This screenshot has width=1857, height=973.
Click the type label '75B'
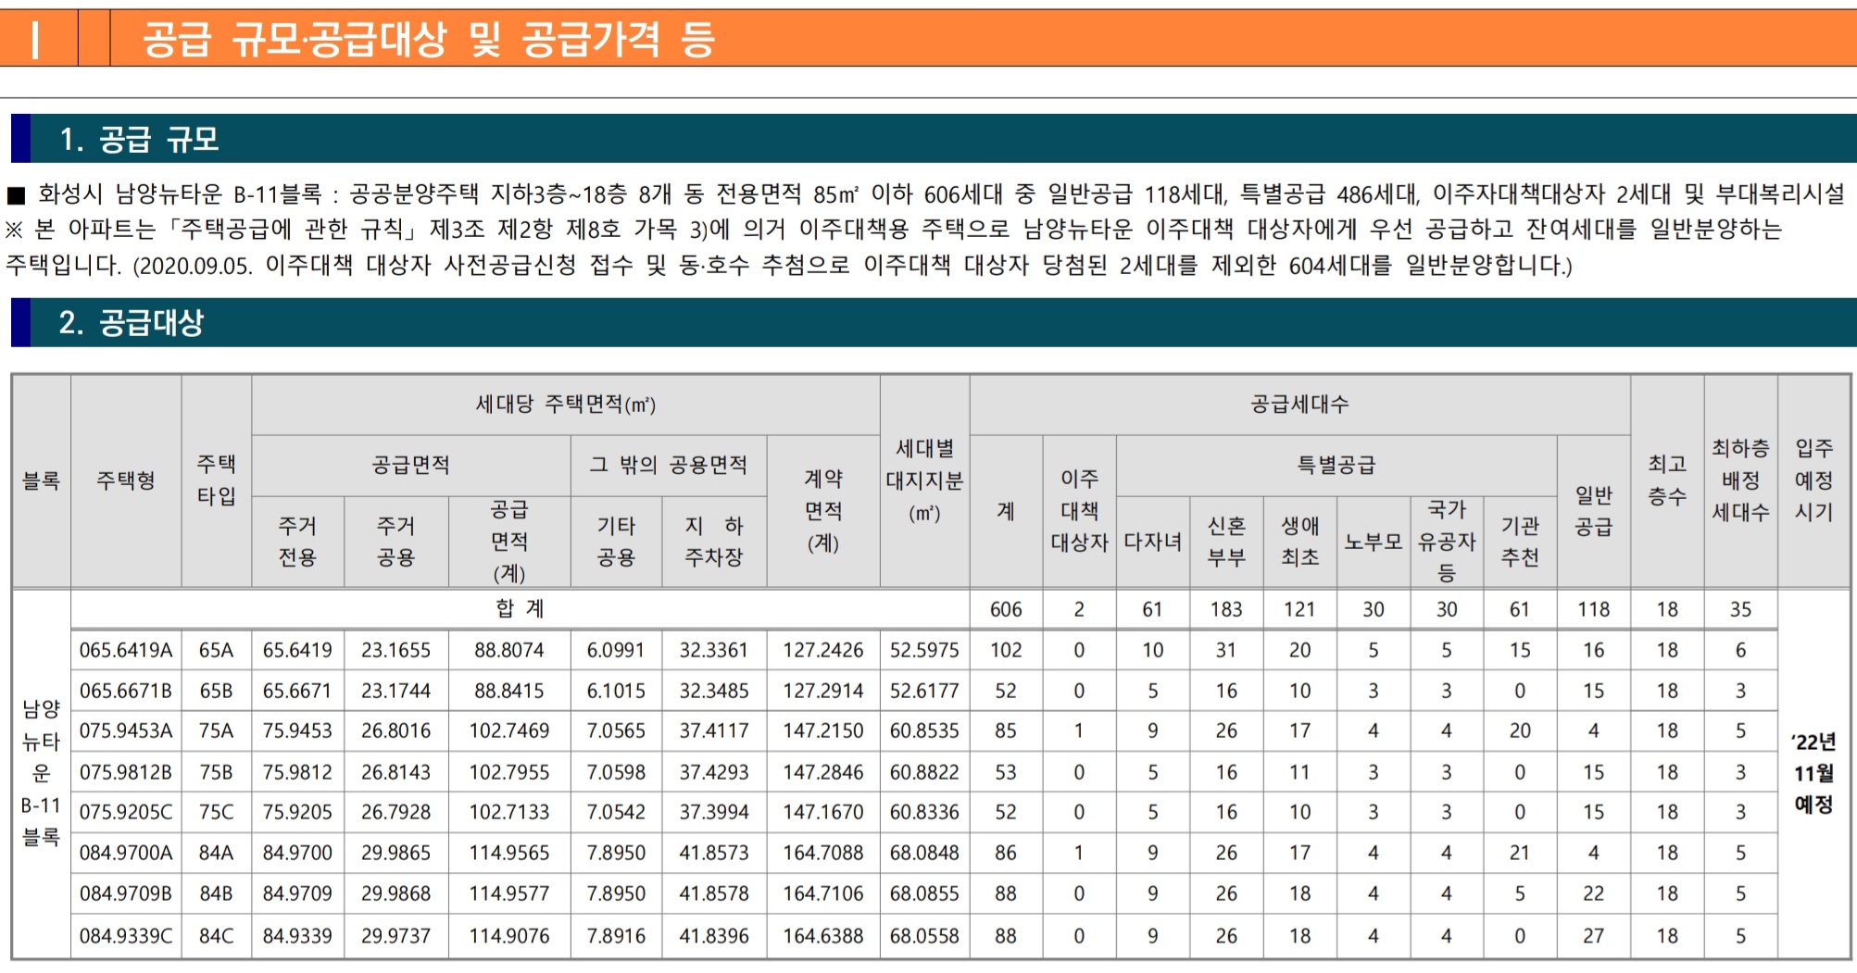point(217,772)
